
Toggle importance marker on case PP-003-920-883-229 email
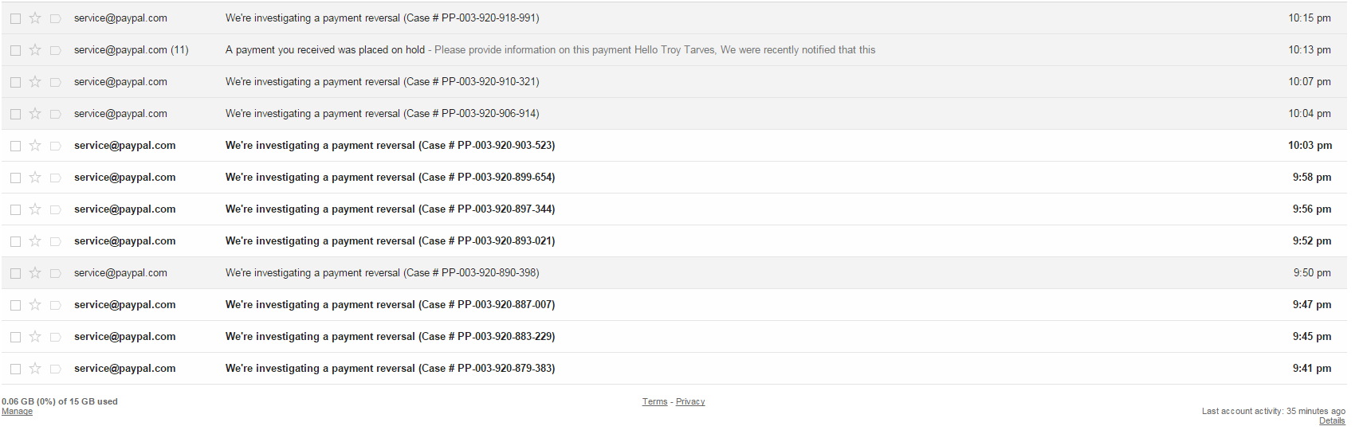pos(55,337)
